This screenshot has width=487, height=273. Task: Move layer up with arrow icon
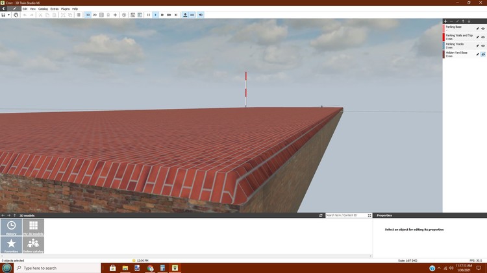click(463, 21)
